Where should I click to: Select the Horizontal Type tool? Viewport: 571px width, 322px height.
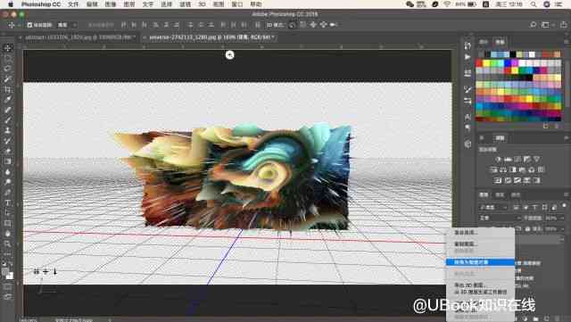tap(8, 202)
